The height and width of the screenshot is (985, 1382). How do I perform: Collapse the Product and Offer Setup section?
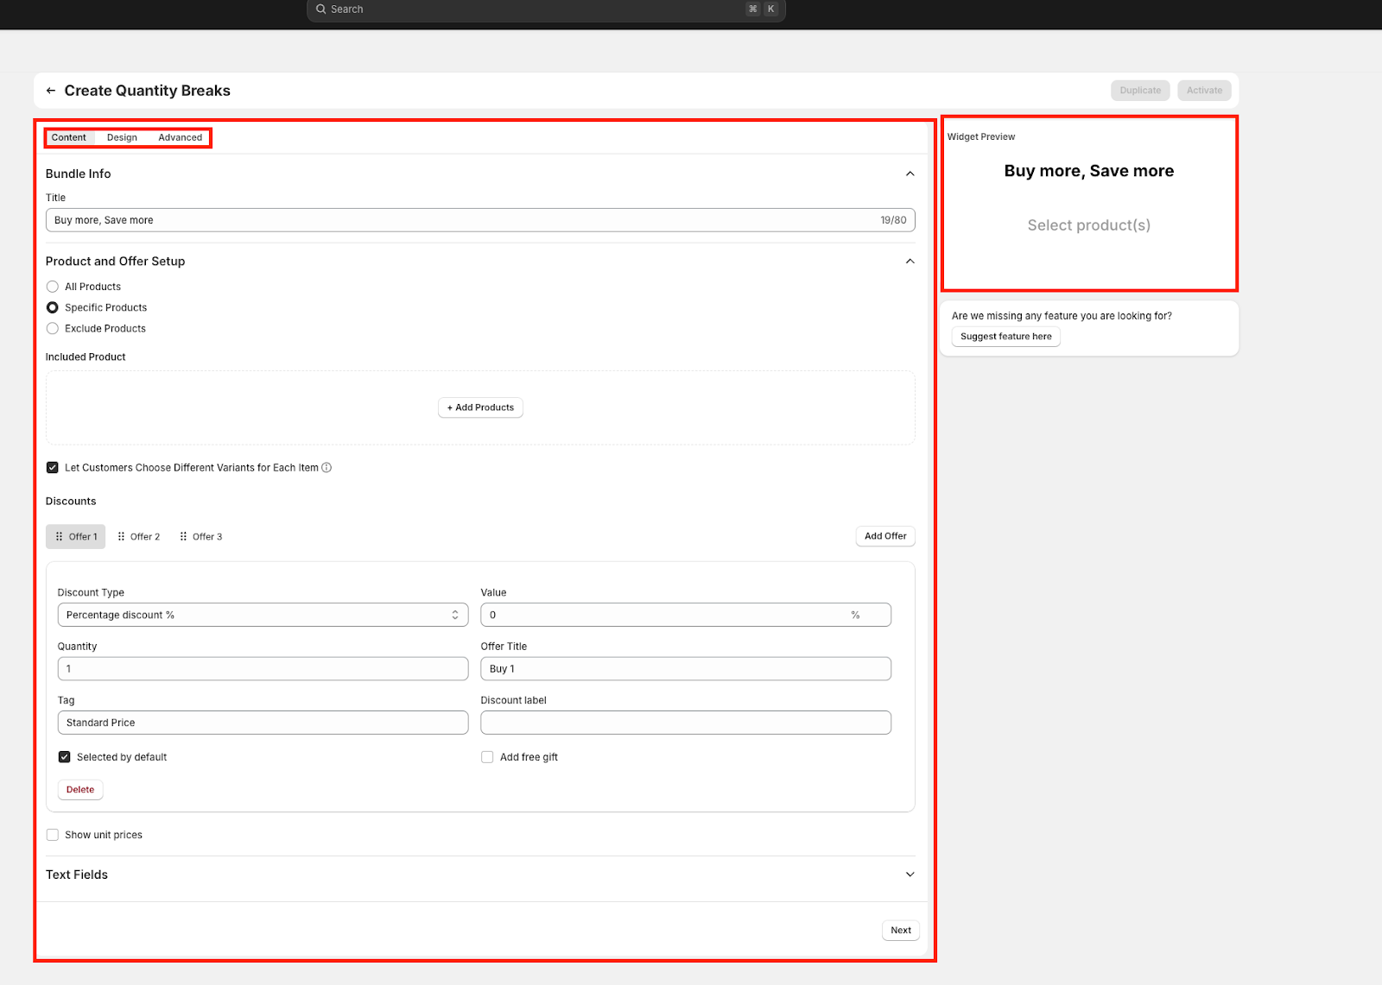910,262
